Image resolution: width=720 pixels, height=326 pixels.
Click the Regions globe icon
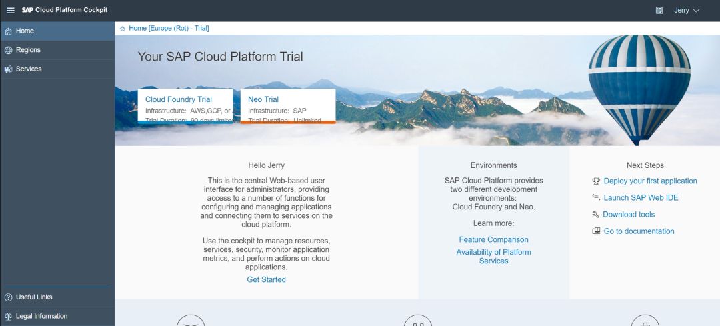(x=8, y=50)
